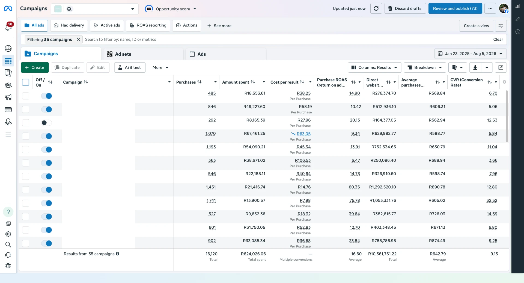524x283 pixels.
Task: Open the bug report icon in sidebar
Action: pos(8,265)
